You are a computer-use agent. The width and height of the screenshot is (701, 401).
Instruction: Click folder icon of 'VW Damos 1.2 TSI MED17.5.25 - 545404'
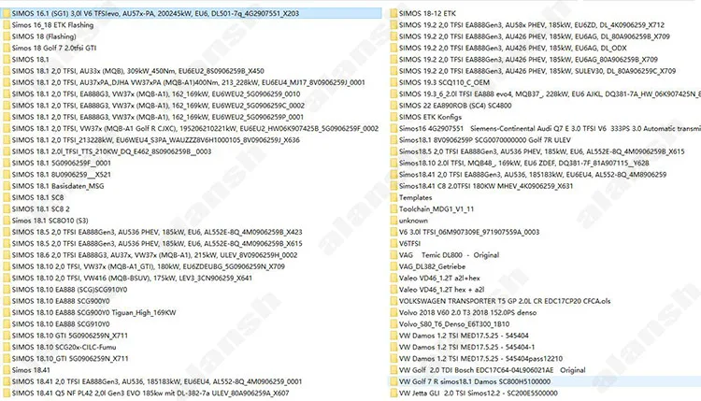[x=393, y=336]
